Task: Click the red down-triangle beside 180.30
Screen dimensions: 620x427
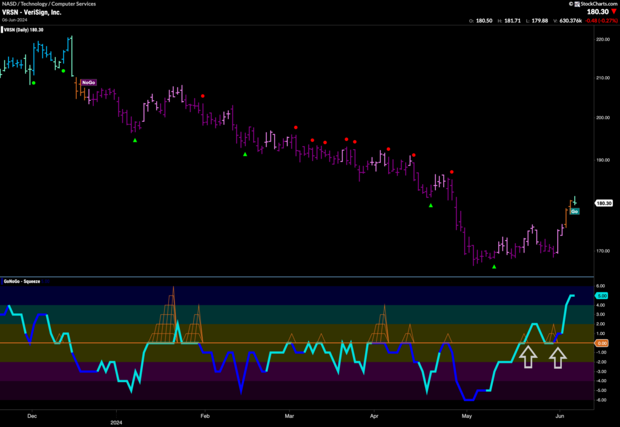Action: pyautogui.click(x=613, y=12)
